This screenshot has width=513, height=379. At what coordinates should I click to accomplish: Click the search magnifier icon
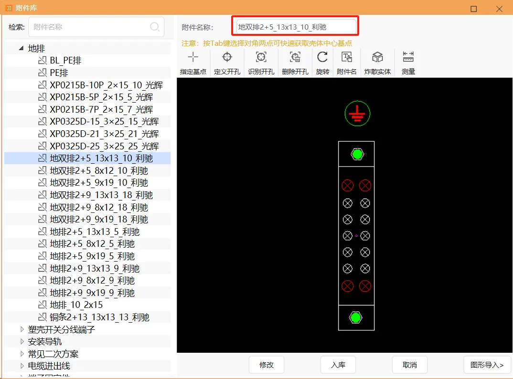(x=155, y=27)
